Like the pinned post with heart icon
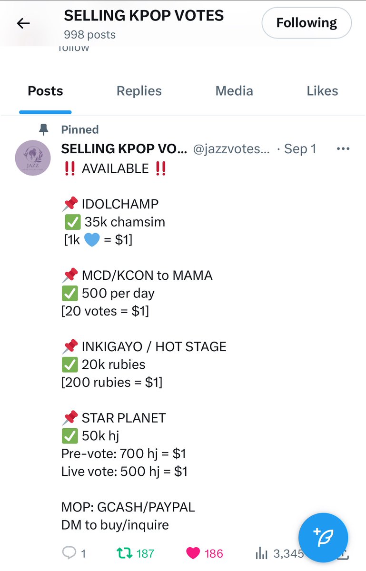366x571 pixels. point(193,553)
